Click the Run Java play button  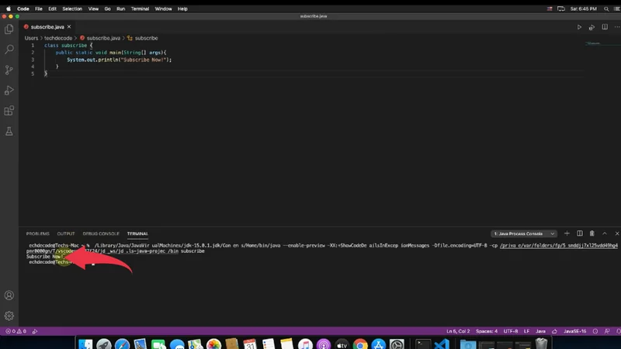point(579,27)
